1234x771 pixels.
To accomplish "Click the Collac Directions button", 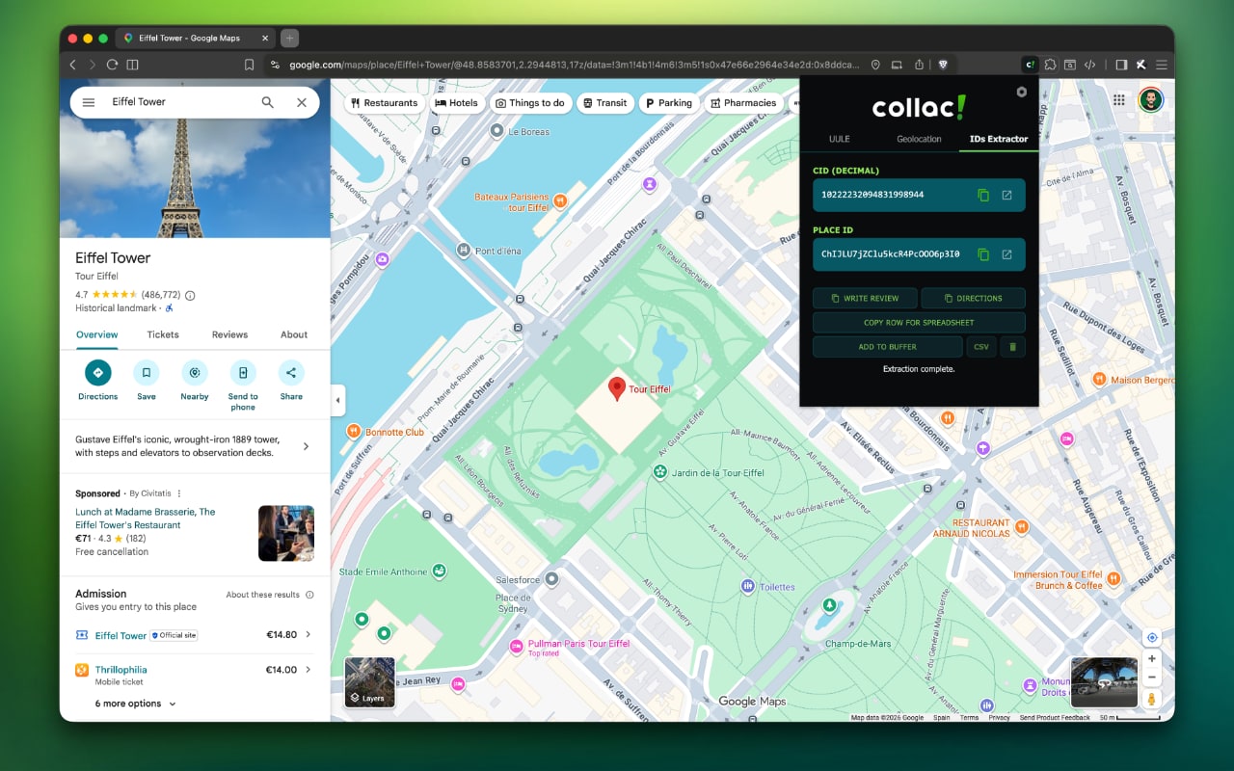I will (x=973, y=299).
